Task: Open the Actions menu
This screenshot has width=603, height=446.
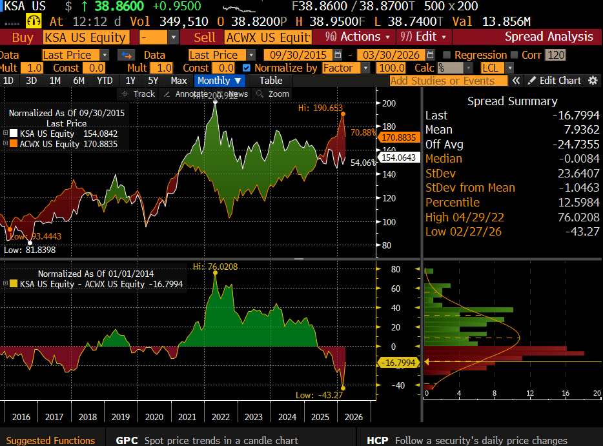Action: [354, 37]
